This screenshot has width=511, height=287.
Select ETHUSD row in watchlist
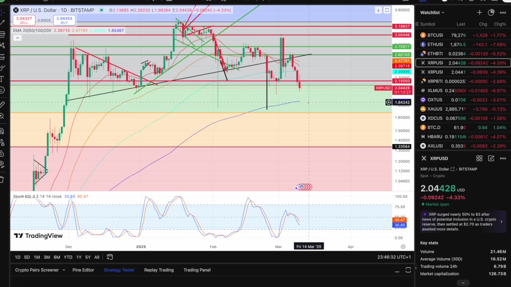pyautogui.click(x=463, y=45)
